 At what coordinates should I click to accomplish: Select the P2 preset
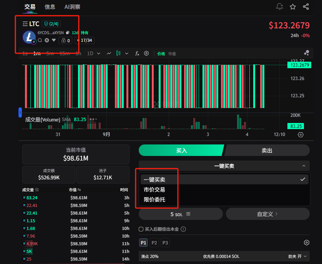[154, 243]
